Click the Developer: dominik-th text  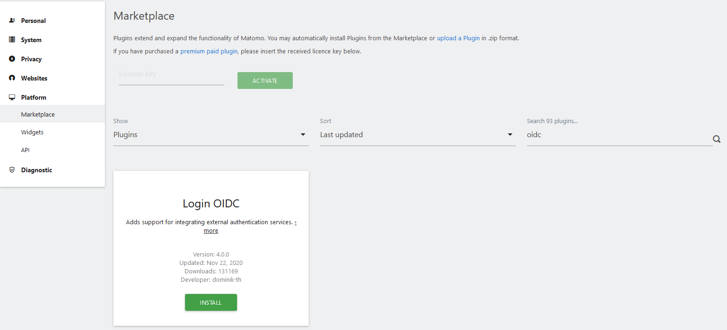click(x=211, y=280)
